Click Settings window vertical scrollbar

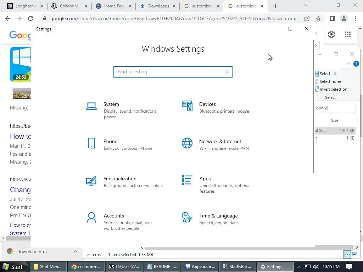[314, 106]
